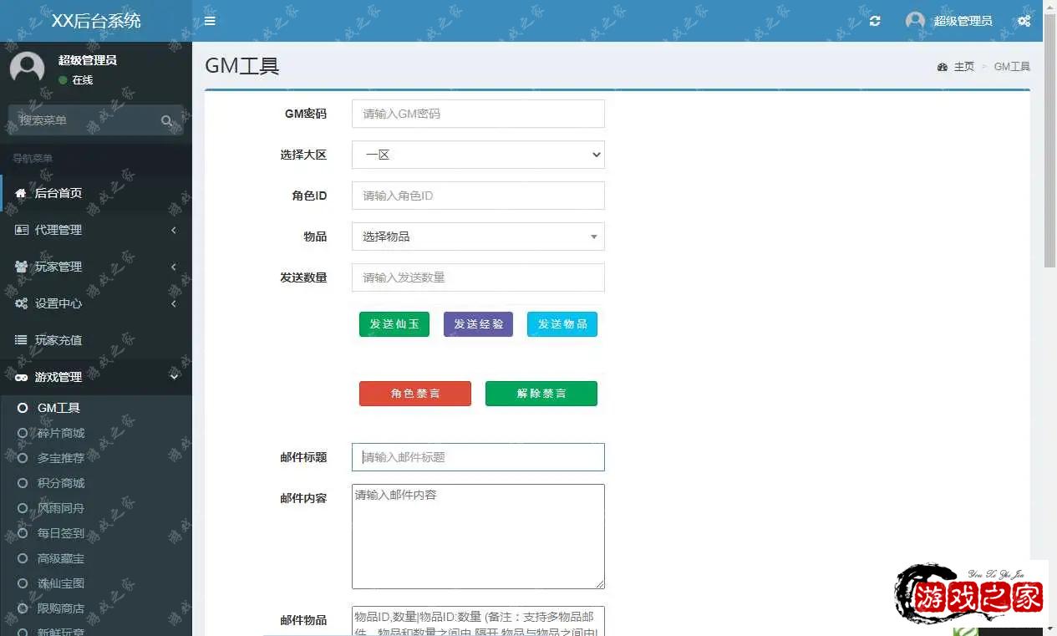The height and width of the screenshot is (636, 1057).
Task: Click the hamburger sidebar toggle icon
Action: click(210, 21)
